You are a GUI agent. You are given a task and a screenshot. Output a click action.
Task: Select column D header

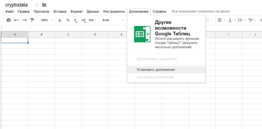point(95,34)
